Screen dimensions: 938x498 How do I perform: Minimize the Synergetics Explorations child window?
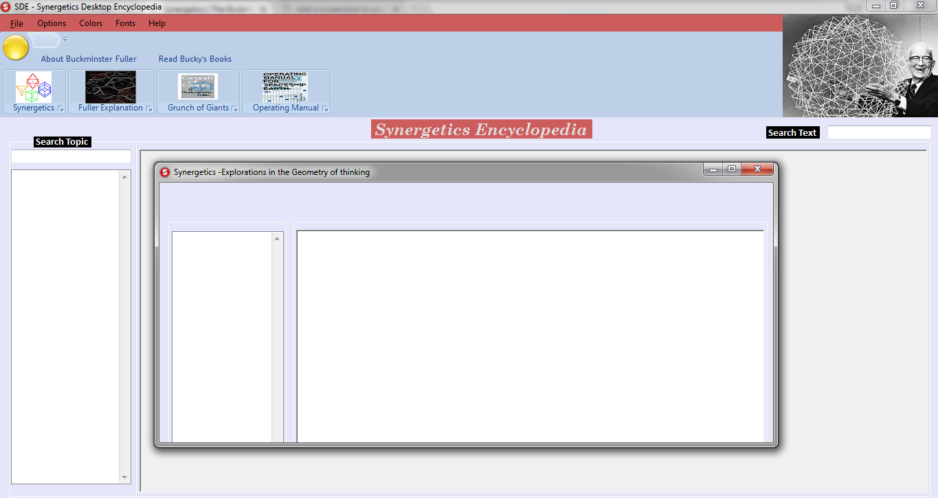tap(713, 169)
